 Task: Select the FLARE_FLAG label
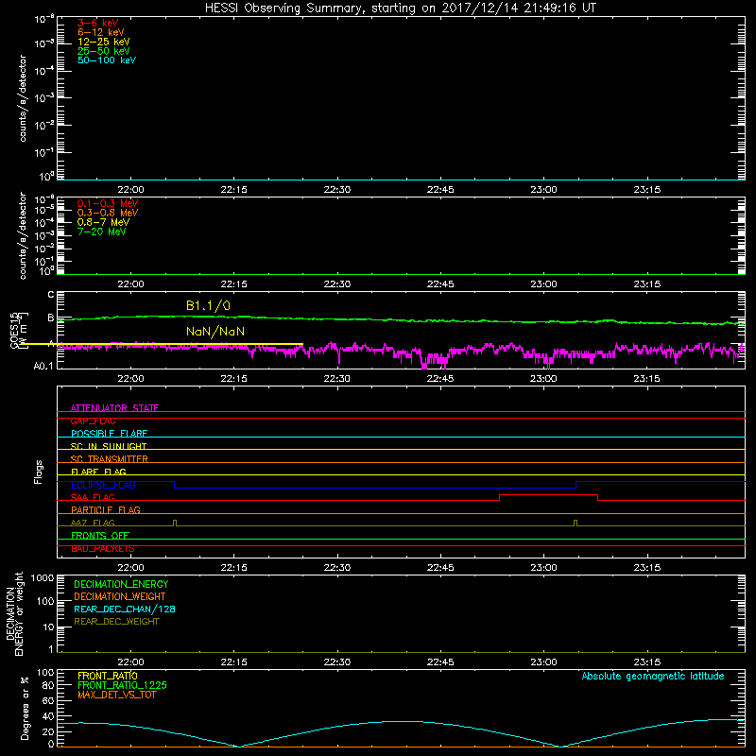[98, 472]
